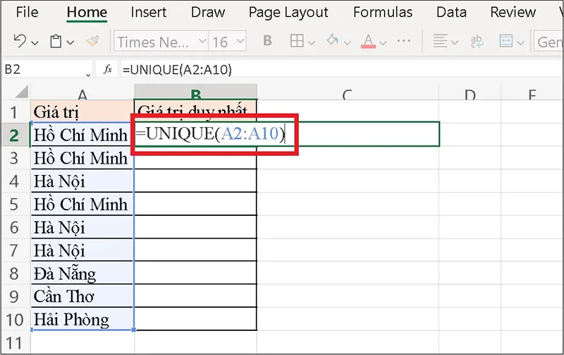Click cell A9 "Cần Thơ"
The height and width of the screenshot is (355, 564).
tap(82, 296)
